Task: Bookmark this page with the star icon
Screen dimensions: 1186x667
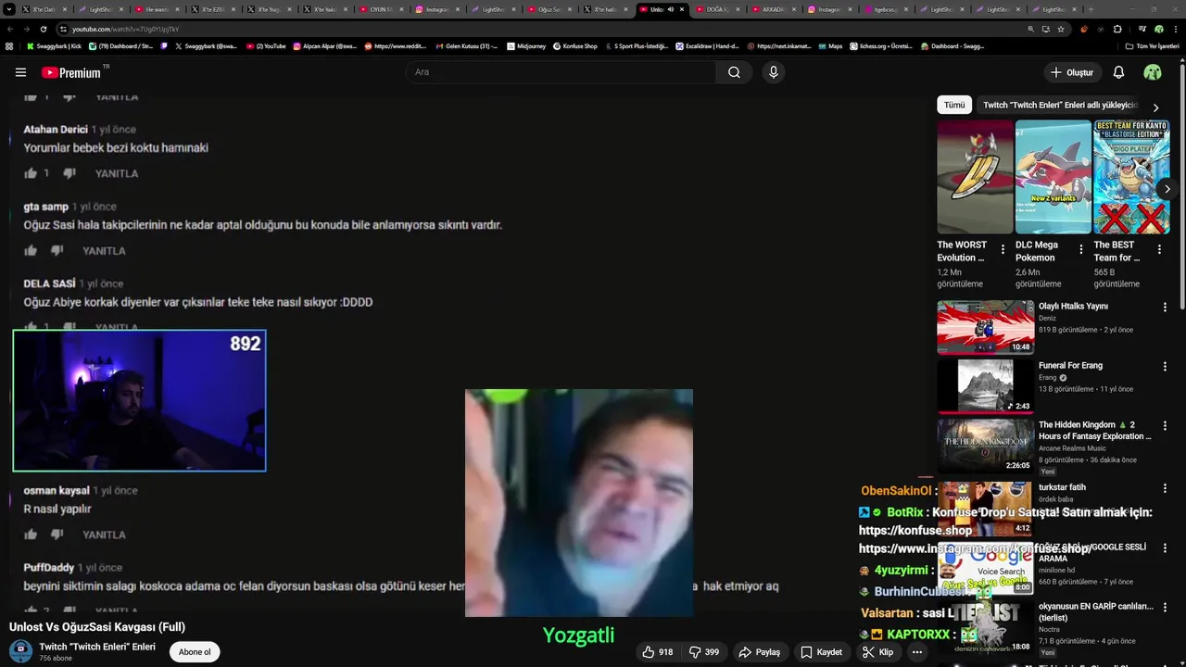Action: [1061, 29]
